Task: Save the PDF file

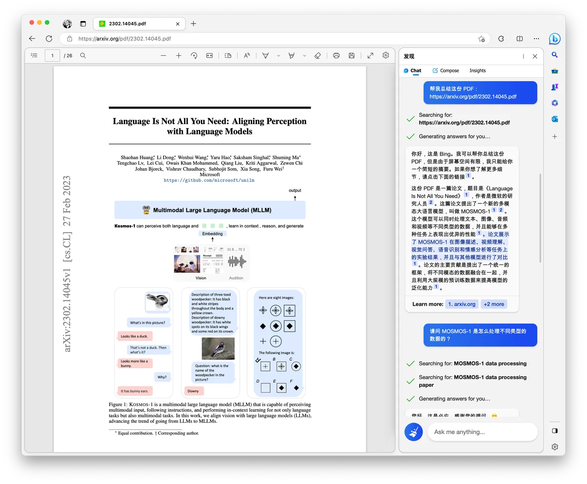Action: click(352, 55)
